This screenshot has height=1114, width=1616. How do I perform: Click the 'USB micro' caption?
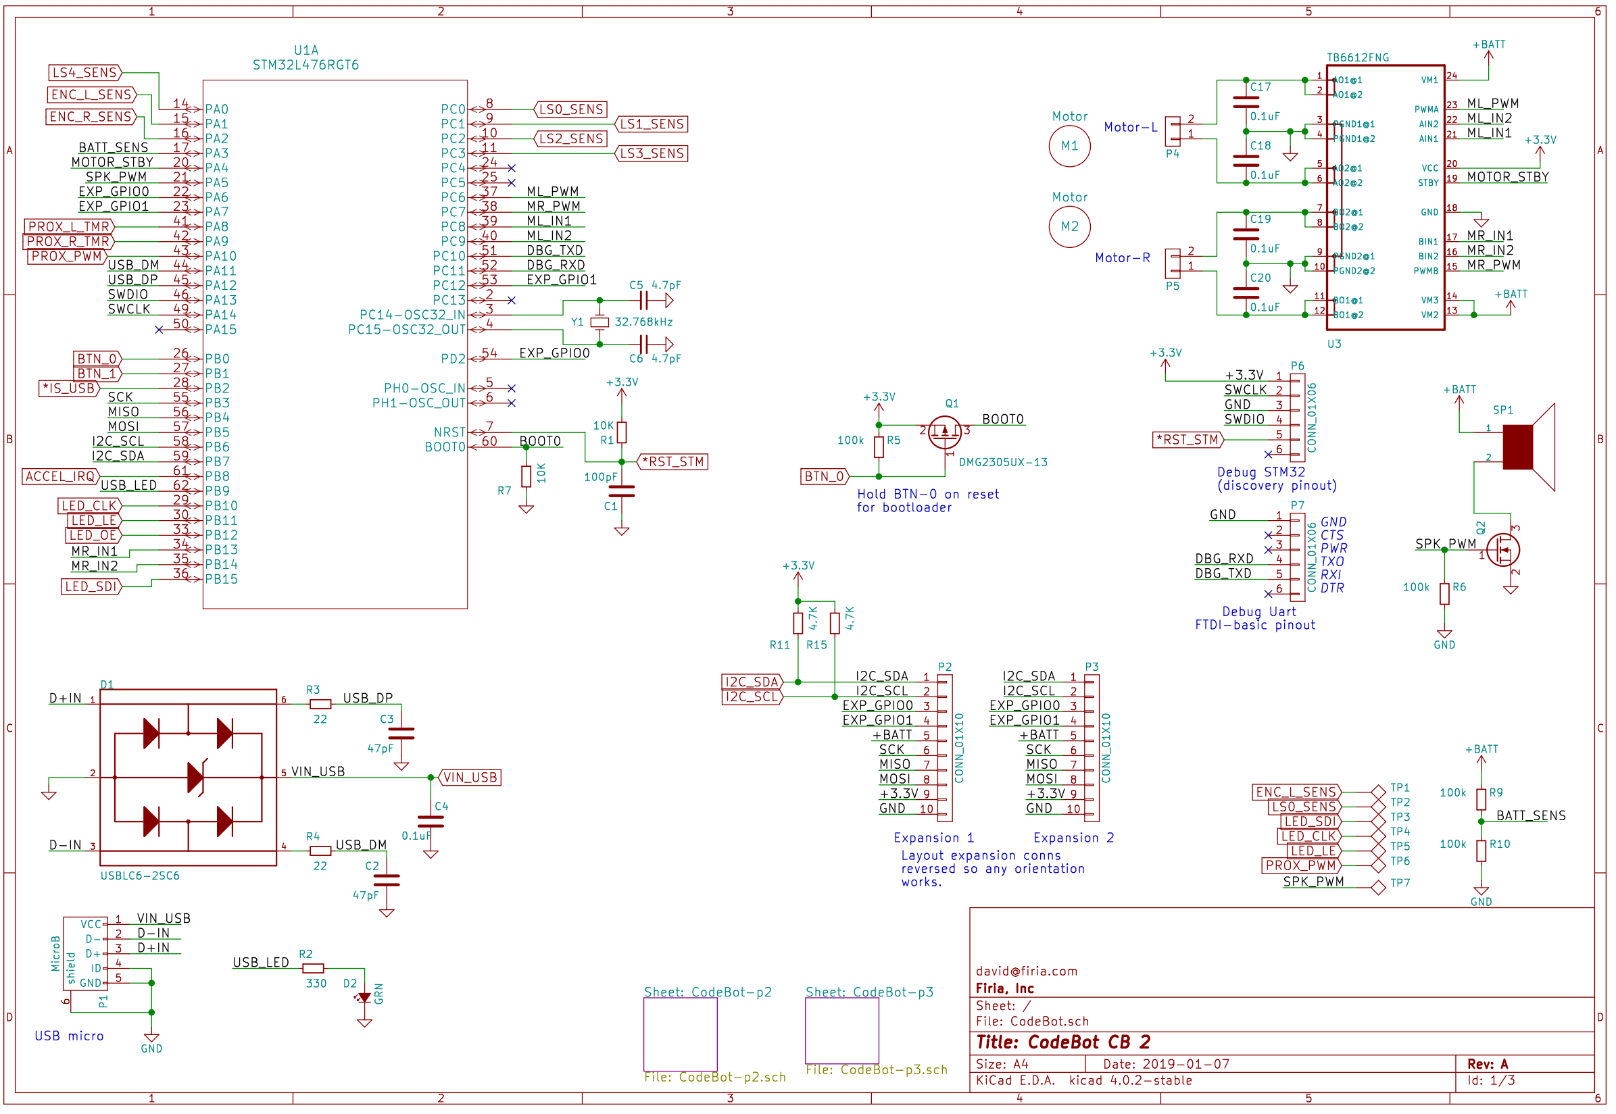pos(69,1036)
